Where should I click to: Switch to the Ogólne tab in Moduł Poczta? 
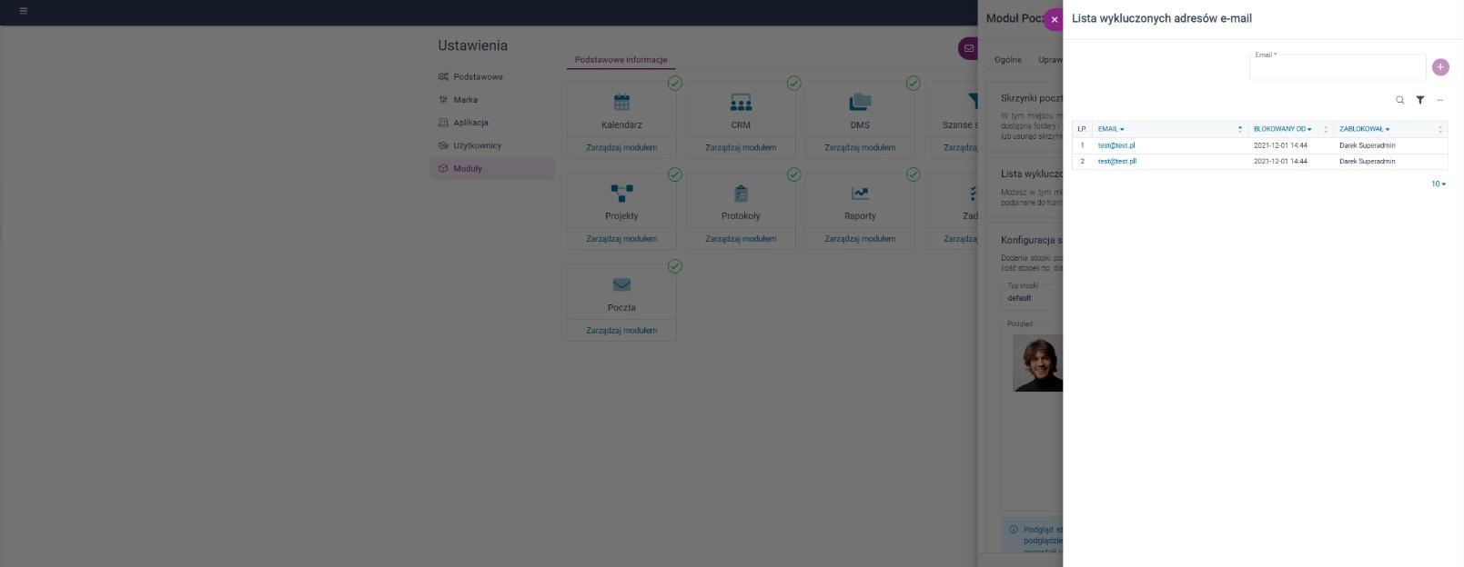click(1007, 60)
